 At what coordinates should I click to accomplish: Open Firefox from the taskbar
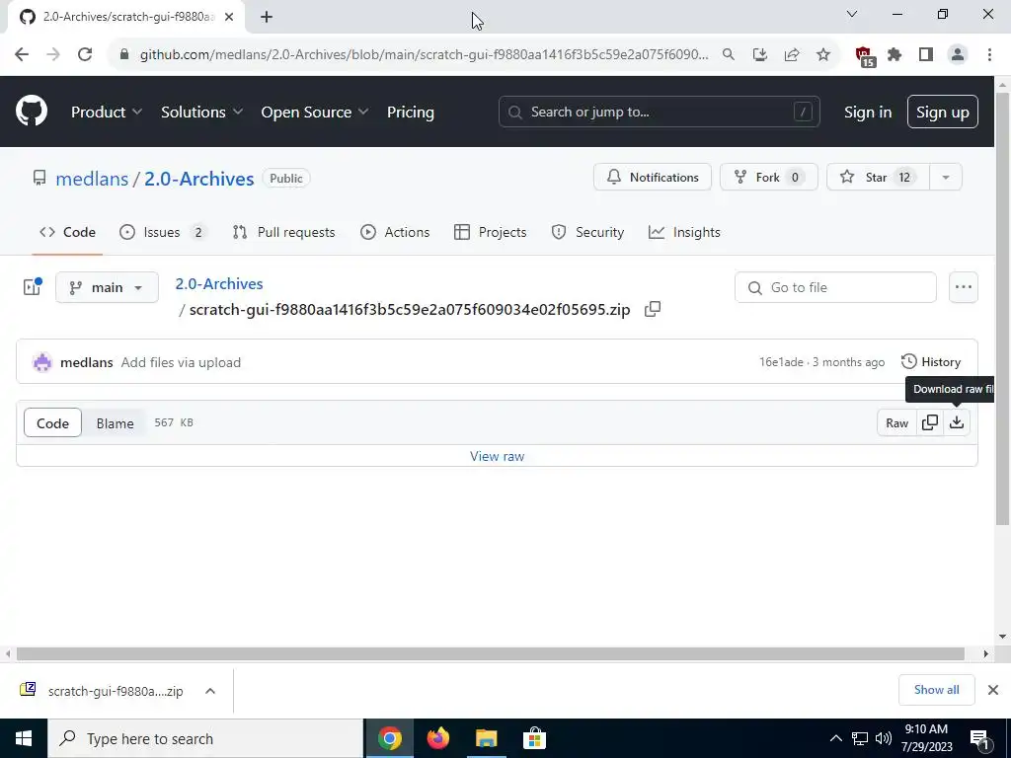438,738
